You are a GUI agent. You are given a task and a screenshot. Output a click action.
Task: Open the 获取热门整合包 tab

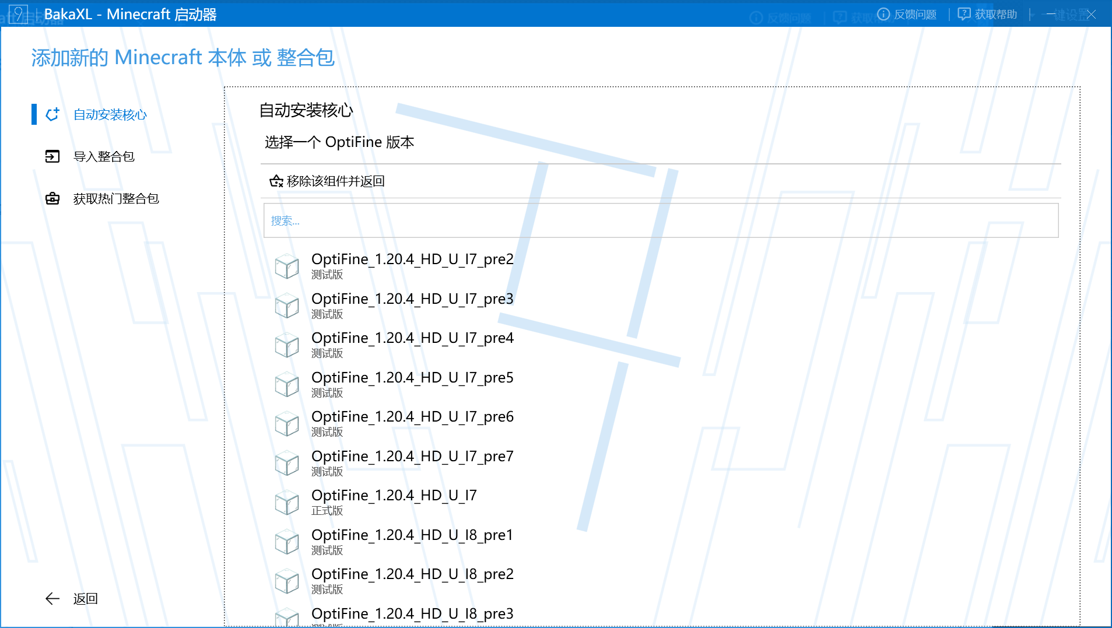[116, 198]
